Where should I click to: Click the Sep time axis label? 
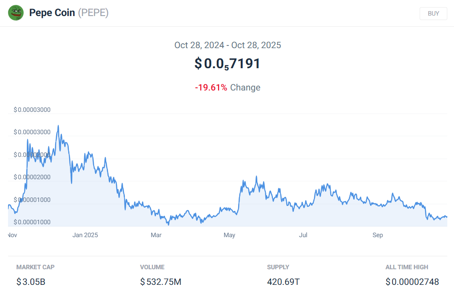coord(378,235)
